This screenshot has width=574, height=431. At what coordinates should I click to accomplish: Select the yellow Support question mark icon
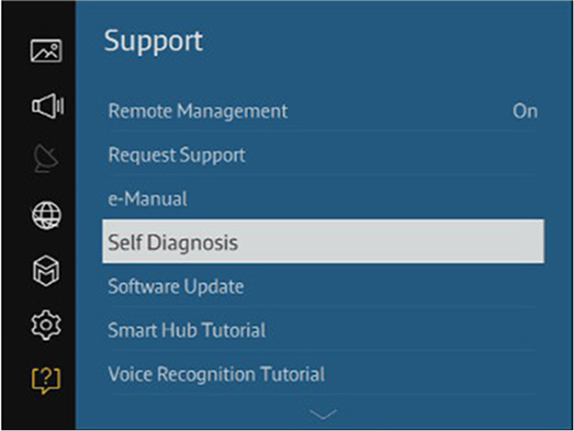pyautogui.click(x=46, y=380)
